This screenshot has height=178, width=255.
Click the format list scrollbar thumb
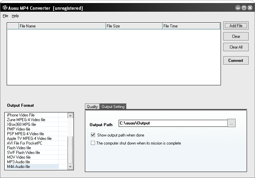tap(70, 150)
